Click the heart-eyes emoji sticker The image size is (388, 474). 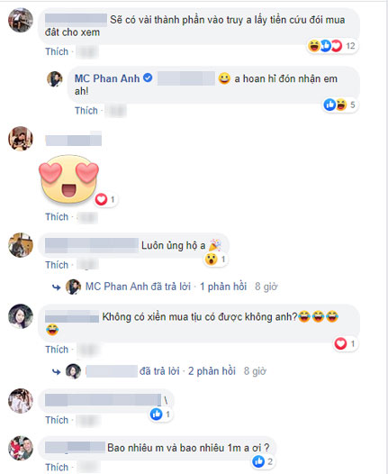[x=68, y=178]
